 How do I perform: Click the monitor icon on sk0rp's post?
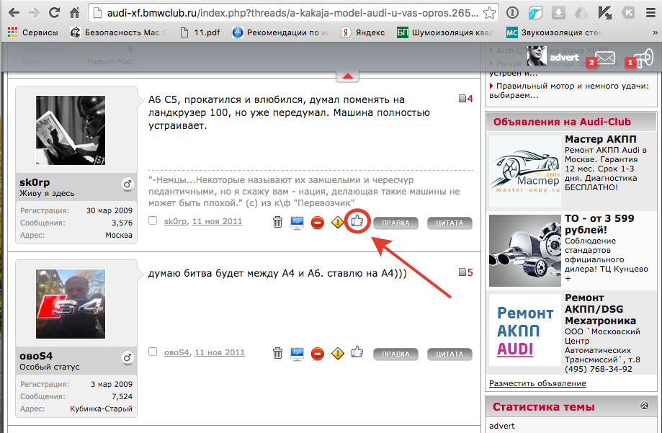pos(298,222)
